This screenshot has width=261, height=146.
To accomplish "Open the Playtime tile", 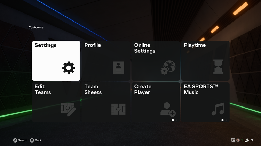I will click(205, 61).
